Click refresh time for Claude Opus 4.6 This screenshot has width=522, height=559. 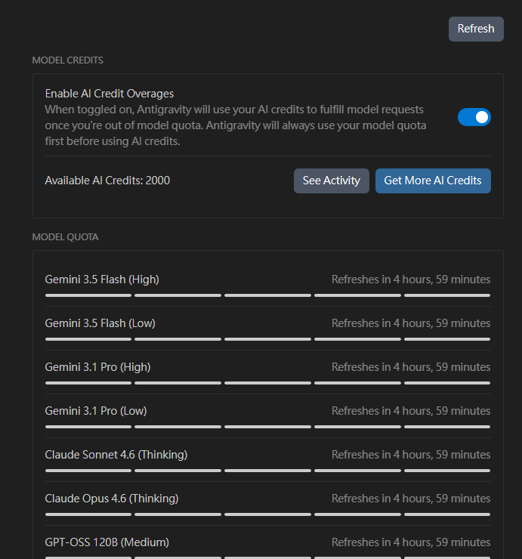point(411,499)
